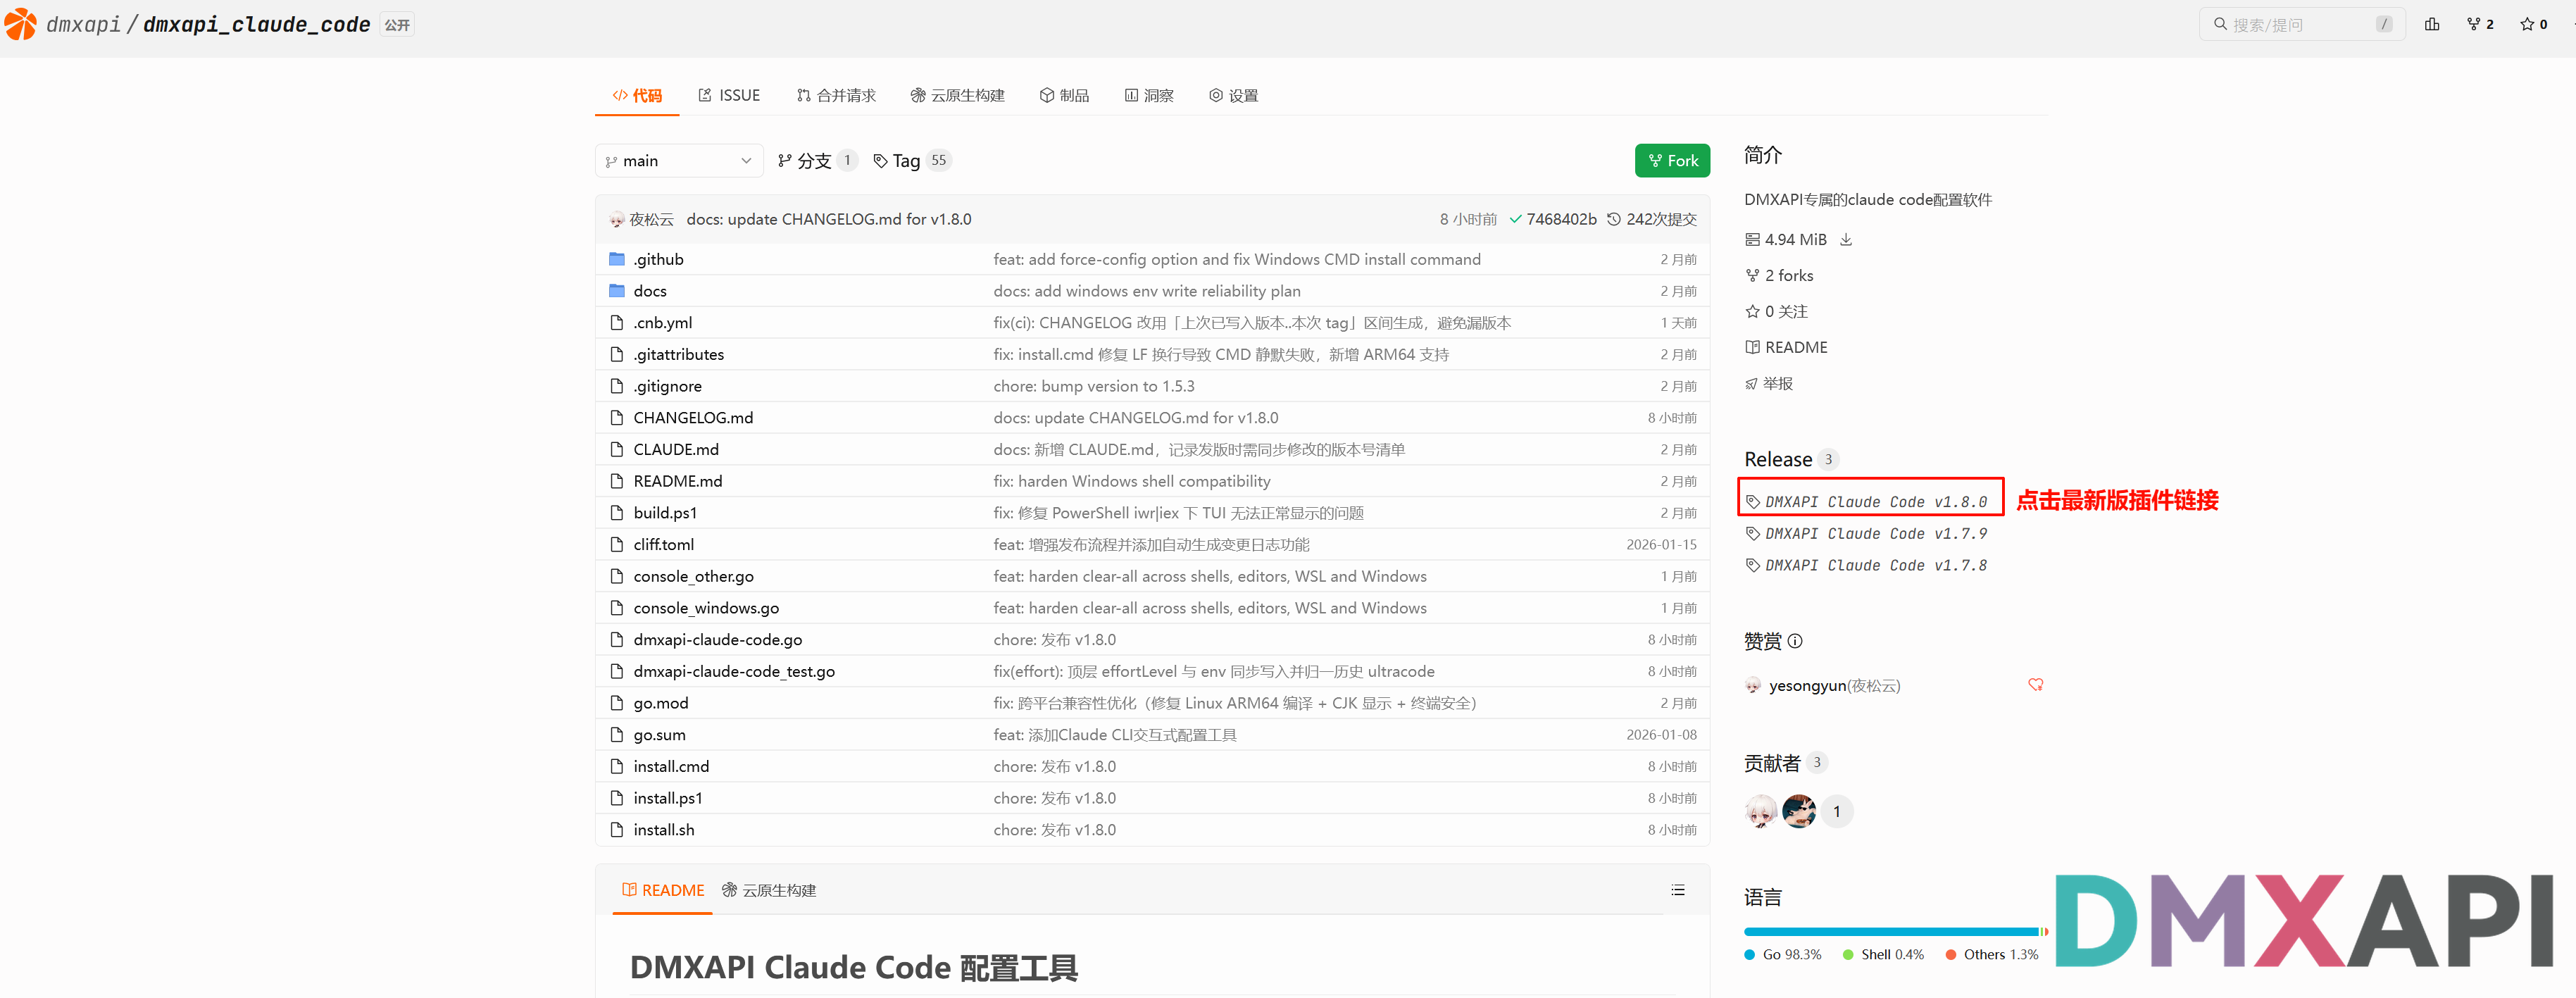The height and width of the screenshot is (998, 2576).
Task: Click the README book icon in sidebar
Action: [1752, 347]
